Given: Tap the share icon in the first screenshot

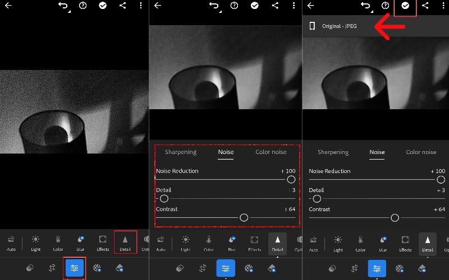Looking at the screenshot, I should point(122,5).
